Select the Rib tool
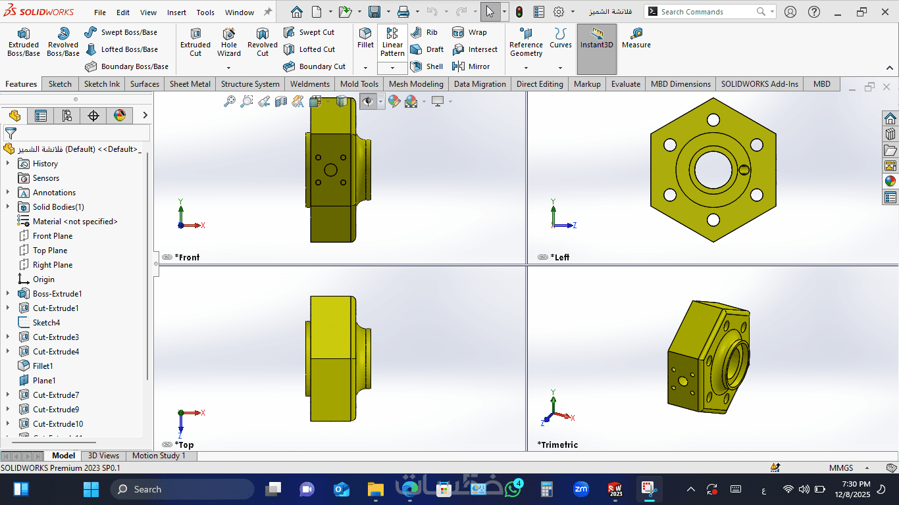This screenshot has width=899, height=505. pyautogui.click(x=424, y=32)
